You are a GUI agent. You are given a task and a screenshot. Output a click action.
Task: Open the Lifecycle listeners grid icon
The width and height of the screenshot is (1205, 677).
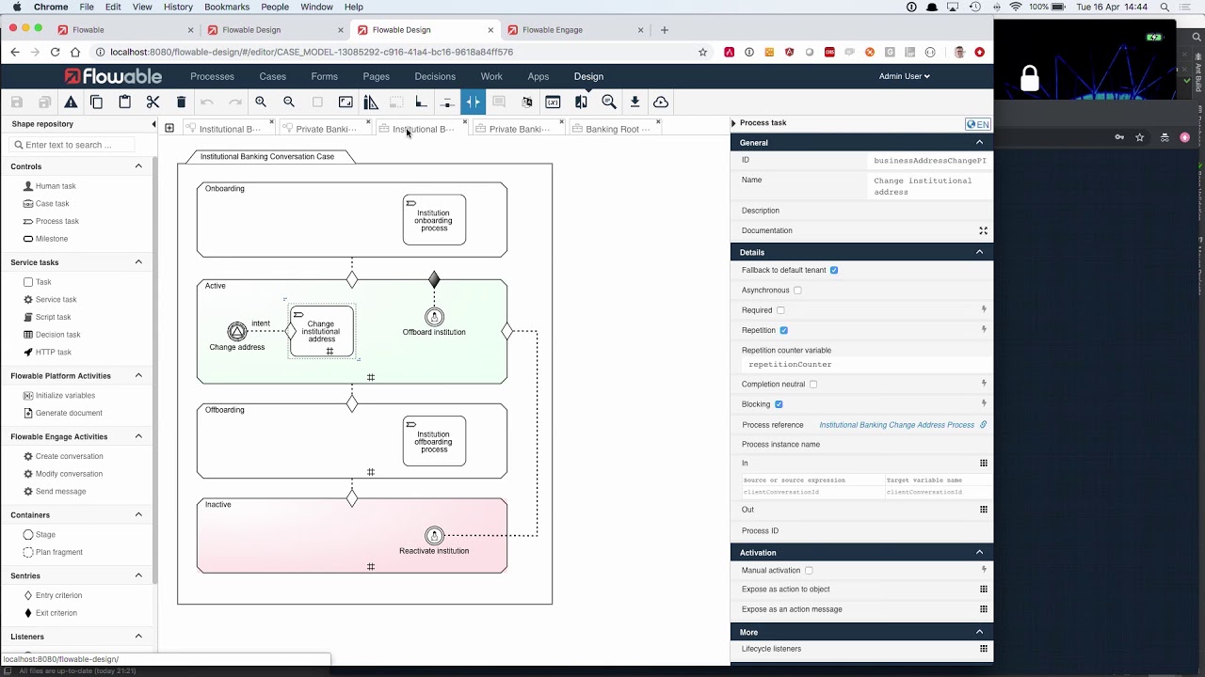pyautogui.click(x=984, y=649)
